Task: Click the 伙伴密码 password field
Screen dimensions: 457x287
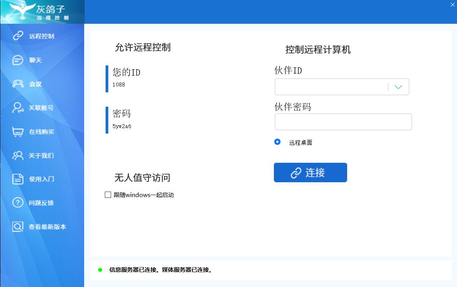Action: (x=343, y=121)
